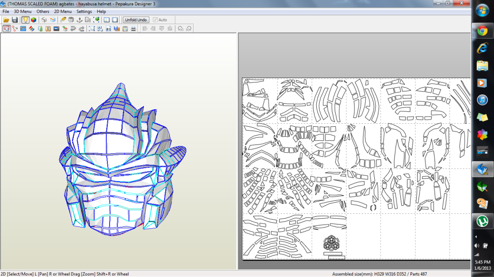Open the File menu
The width and height of the screenshot is (494, 277).
(x=6, y=11)
